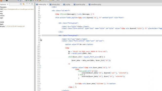The height and width of the screenshot is (91, 162).
Task: Select the Filesystem node in Explorer
Action: [x=3, y=7]
